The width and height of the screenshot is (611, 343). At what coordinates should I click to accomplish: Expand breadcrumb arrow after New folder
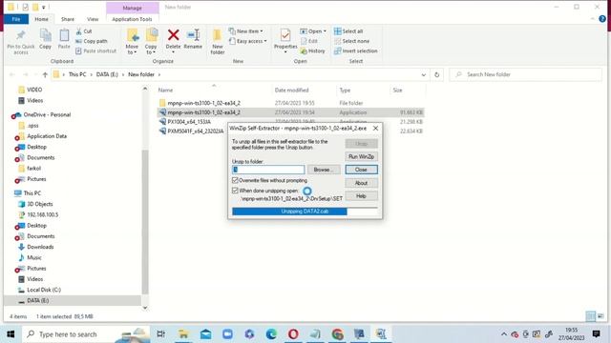coord(159,74)
